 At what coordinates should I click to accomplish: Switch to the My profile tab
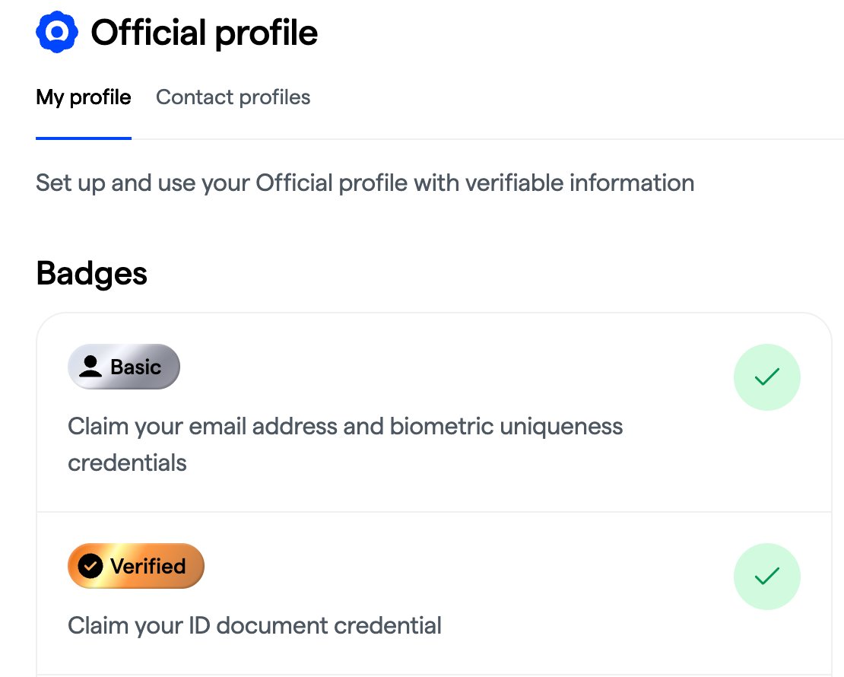point(84,97)
